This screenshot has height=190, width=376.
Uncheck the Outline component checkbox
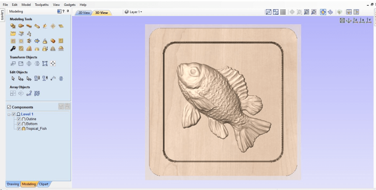click(x=19, y=119)
